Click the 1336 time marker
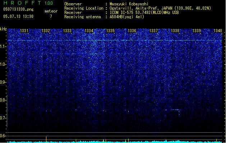 [132, 31]
